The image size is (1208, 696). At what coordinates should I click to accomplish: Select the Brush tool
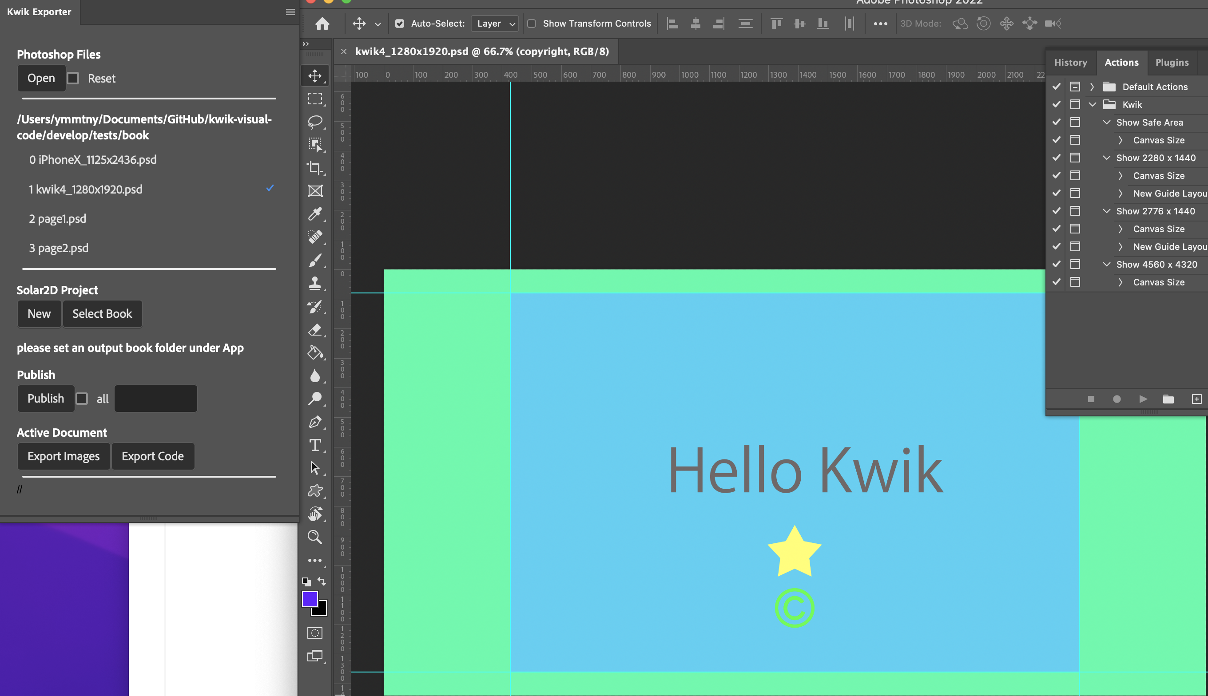315,260
